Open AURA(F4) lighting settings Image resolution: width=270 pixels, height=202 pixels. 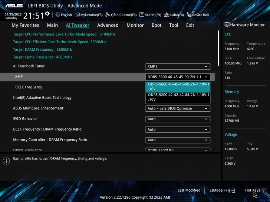pyautogui.click(x=174, y=15)
